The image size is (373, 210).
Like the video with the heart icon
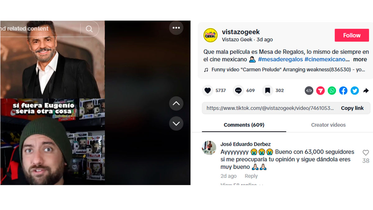pyautogui.click(x=207, y=91)
